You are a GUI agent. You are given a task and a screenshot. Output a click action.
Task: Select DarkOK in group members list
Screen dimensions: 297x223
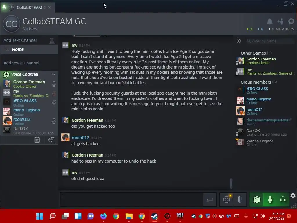pos(265,132)
